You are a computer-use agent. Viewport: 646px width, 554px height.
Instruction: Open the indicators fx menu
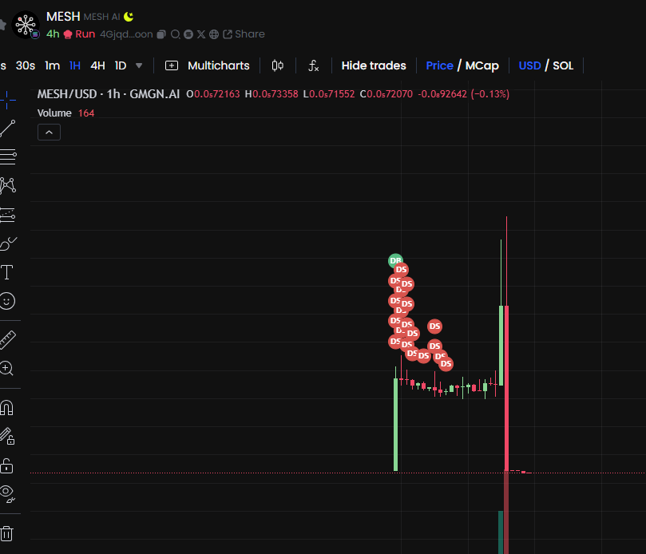click(314, 65)
